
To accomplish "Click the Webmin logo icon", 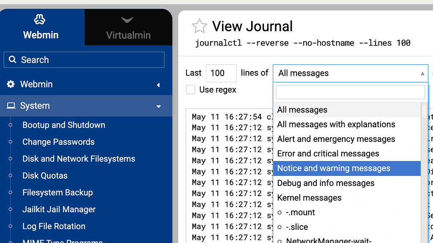I will point(40,19).
